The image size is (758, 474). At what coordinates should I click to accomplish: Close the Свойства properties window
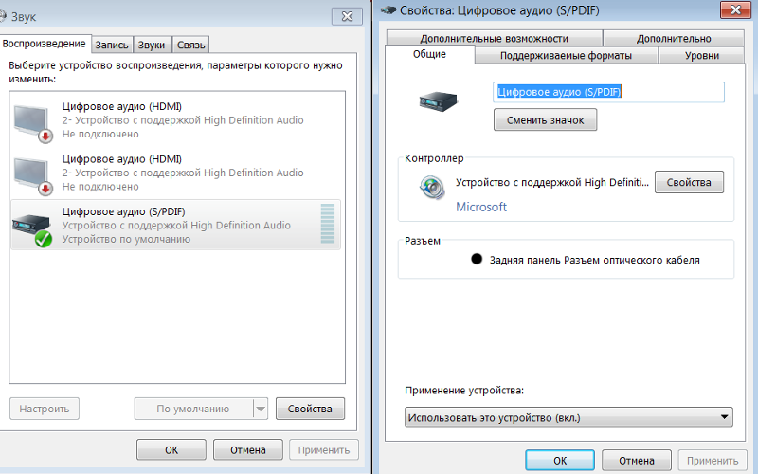coord(733,9)
